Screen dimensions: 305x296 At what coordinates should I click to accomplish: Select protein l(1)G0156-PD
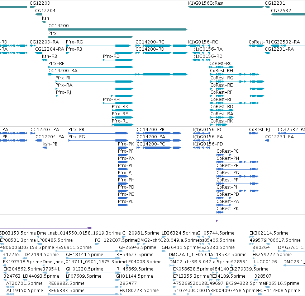201,148
